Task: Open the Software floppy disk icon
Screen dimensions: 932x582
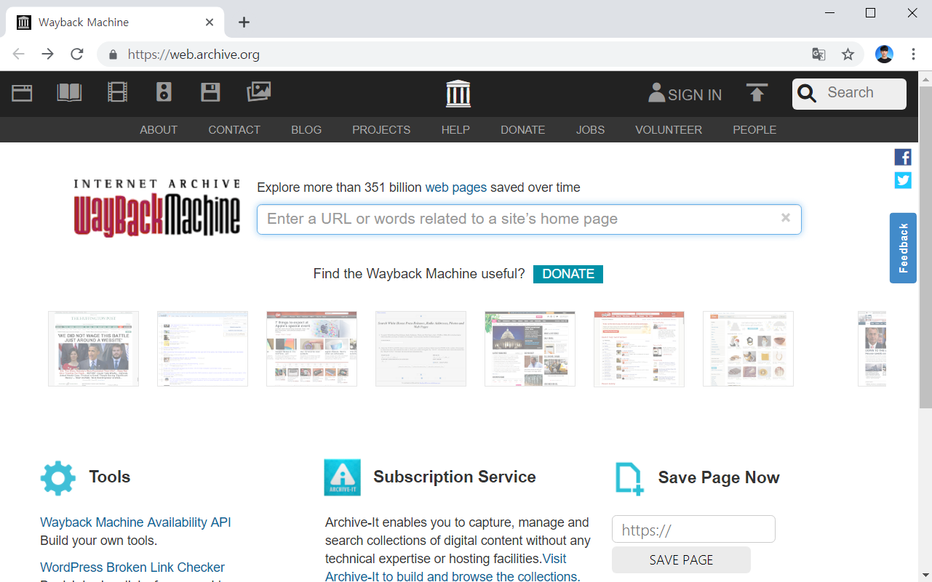Action: point(210,92)
